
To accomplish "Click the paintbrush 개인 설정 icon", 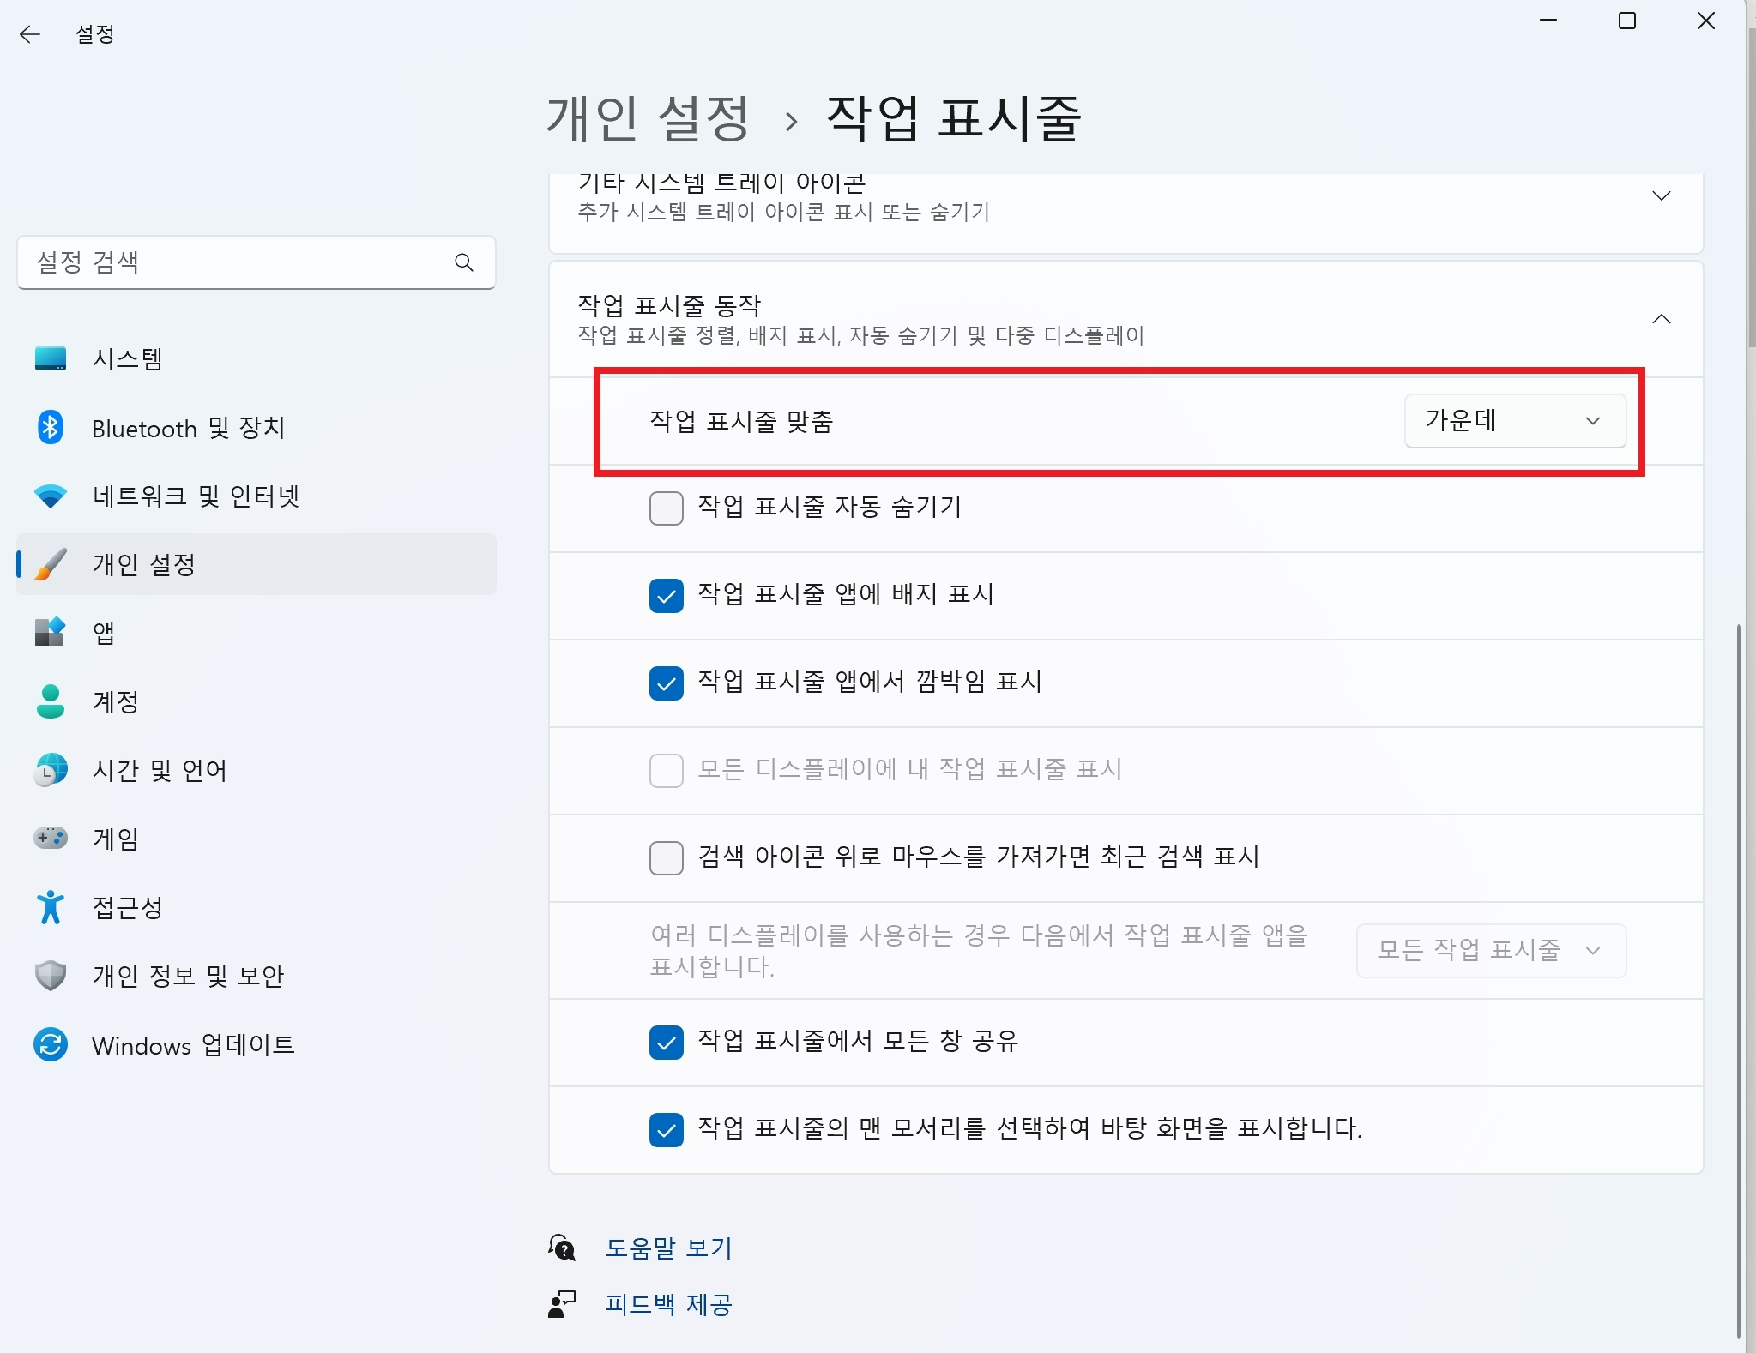I will [51, 564].
